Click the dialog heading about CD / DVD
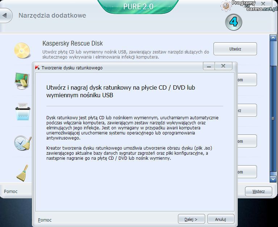 coord(121,91)
